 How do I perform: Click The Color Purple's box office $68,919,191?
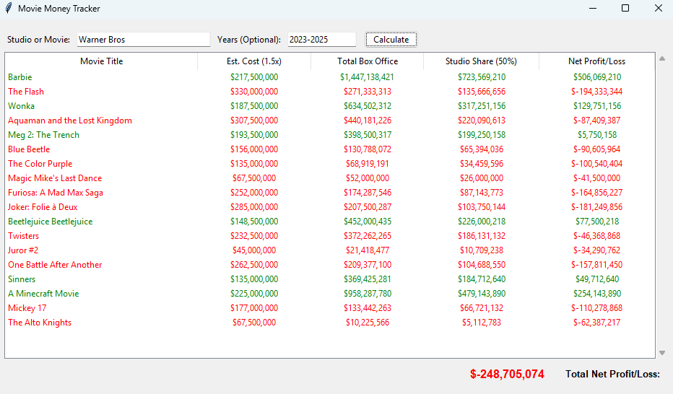point(368,164)
